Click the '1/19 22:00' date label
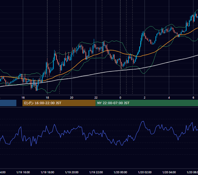Image resolution: width=198 pixels, height=175 pixels. [x=96, y=172]
